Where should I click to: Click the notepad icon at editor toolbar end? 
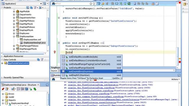pyautogui.click(x=157, y=4)
